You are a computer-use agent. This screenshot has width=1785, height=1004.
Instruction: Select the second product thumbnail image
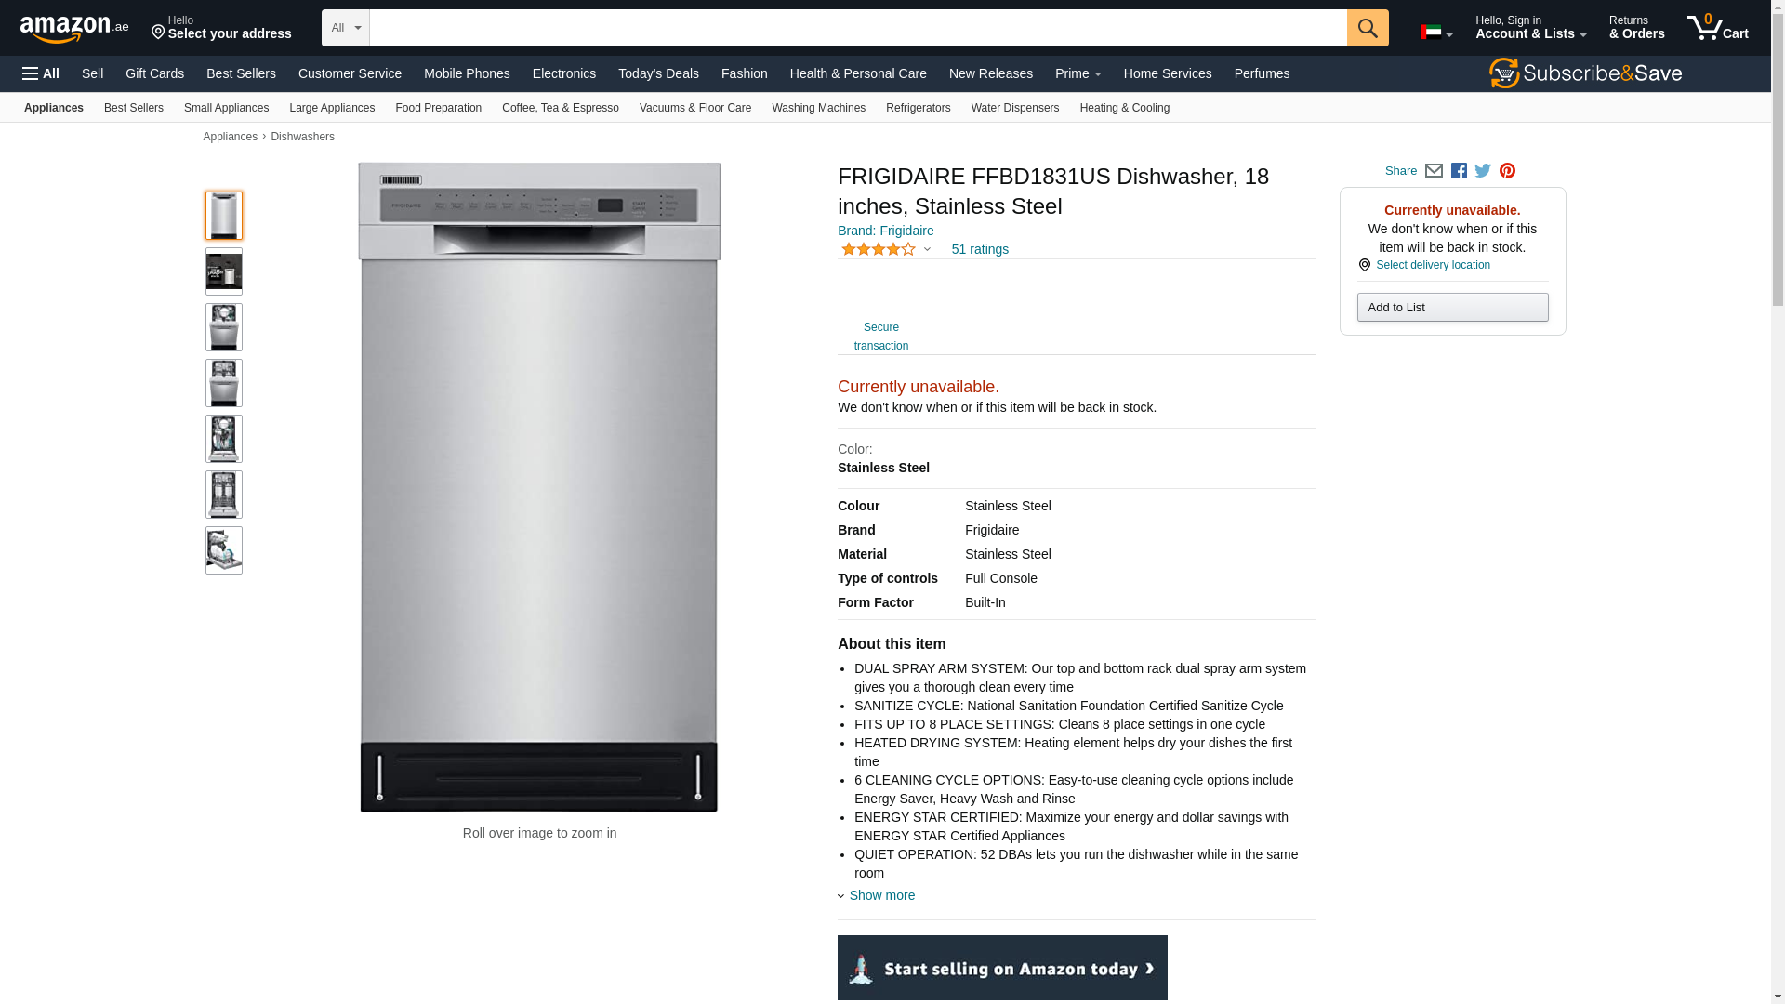[x=224, y=271]
